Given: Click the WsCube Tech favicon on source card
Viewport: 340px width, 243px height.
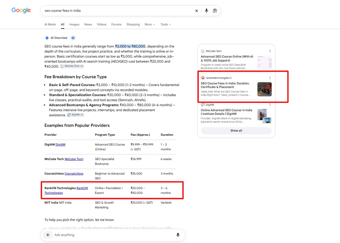Looking at the screenshot, I should [203, 51].
